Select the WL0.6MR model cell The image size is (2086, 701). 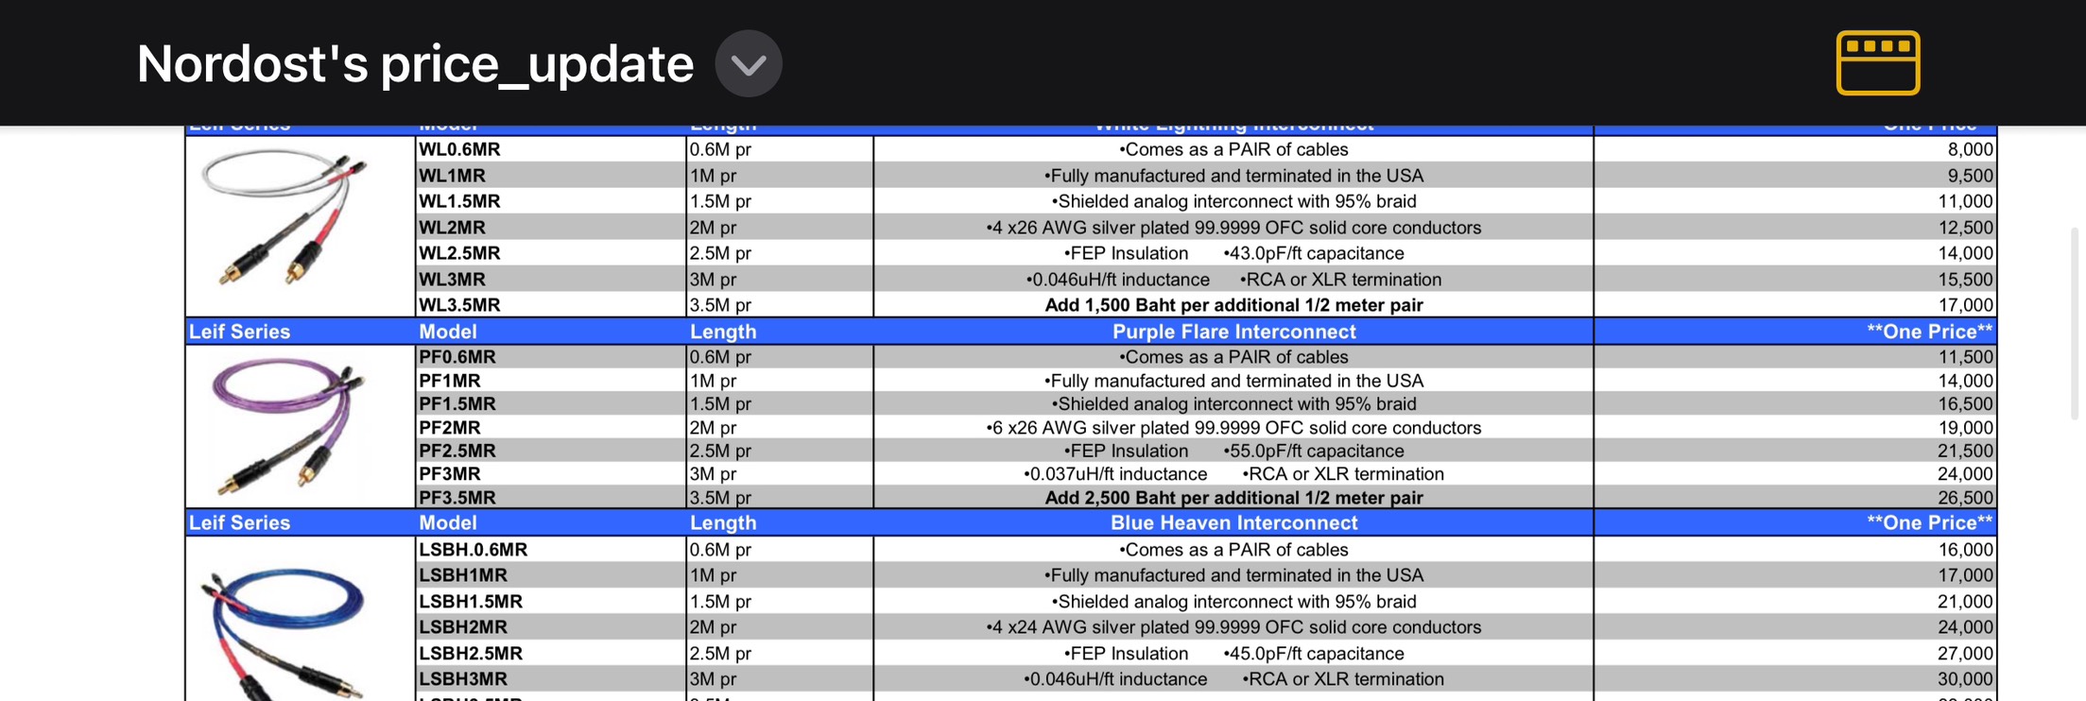[x=550, y=149]
